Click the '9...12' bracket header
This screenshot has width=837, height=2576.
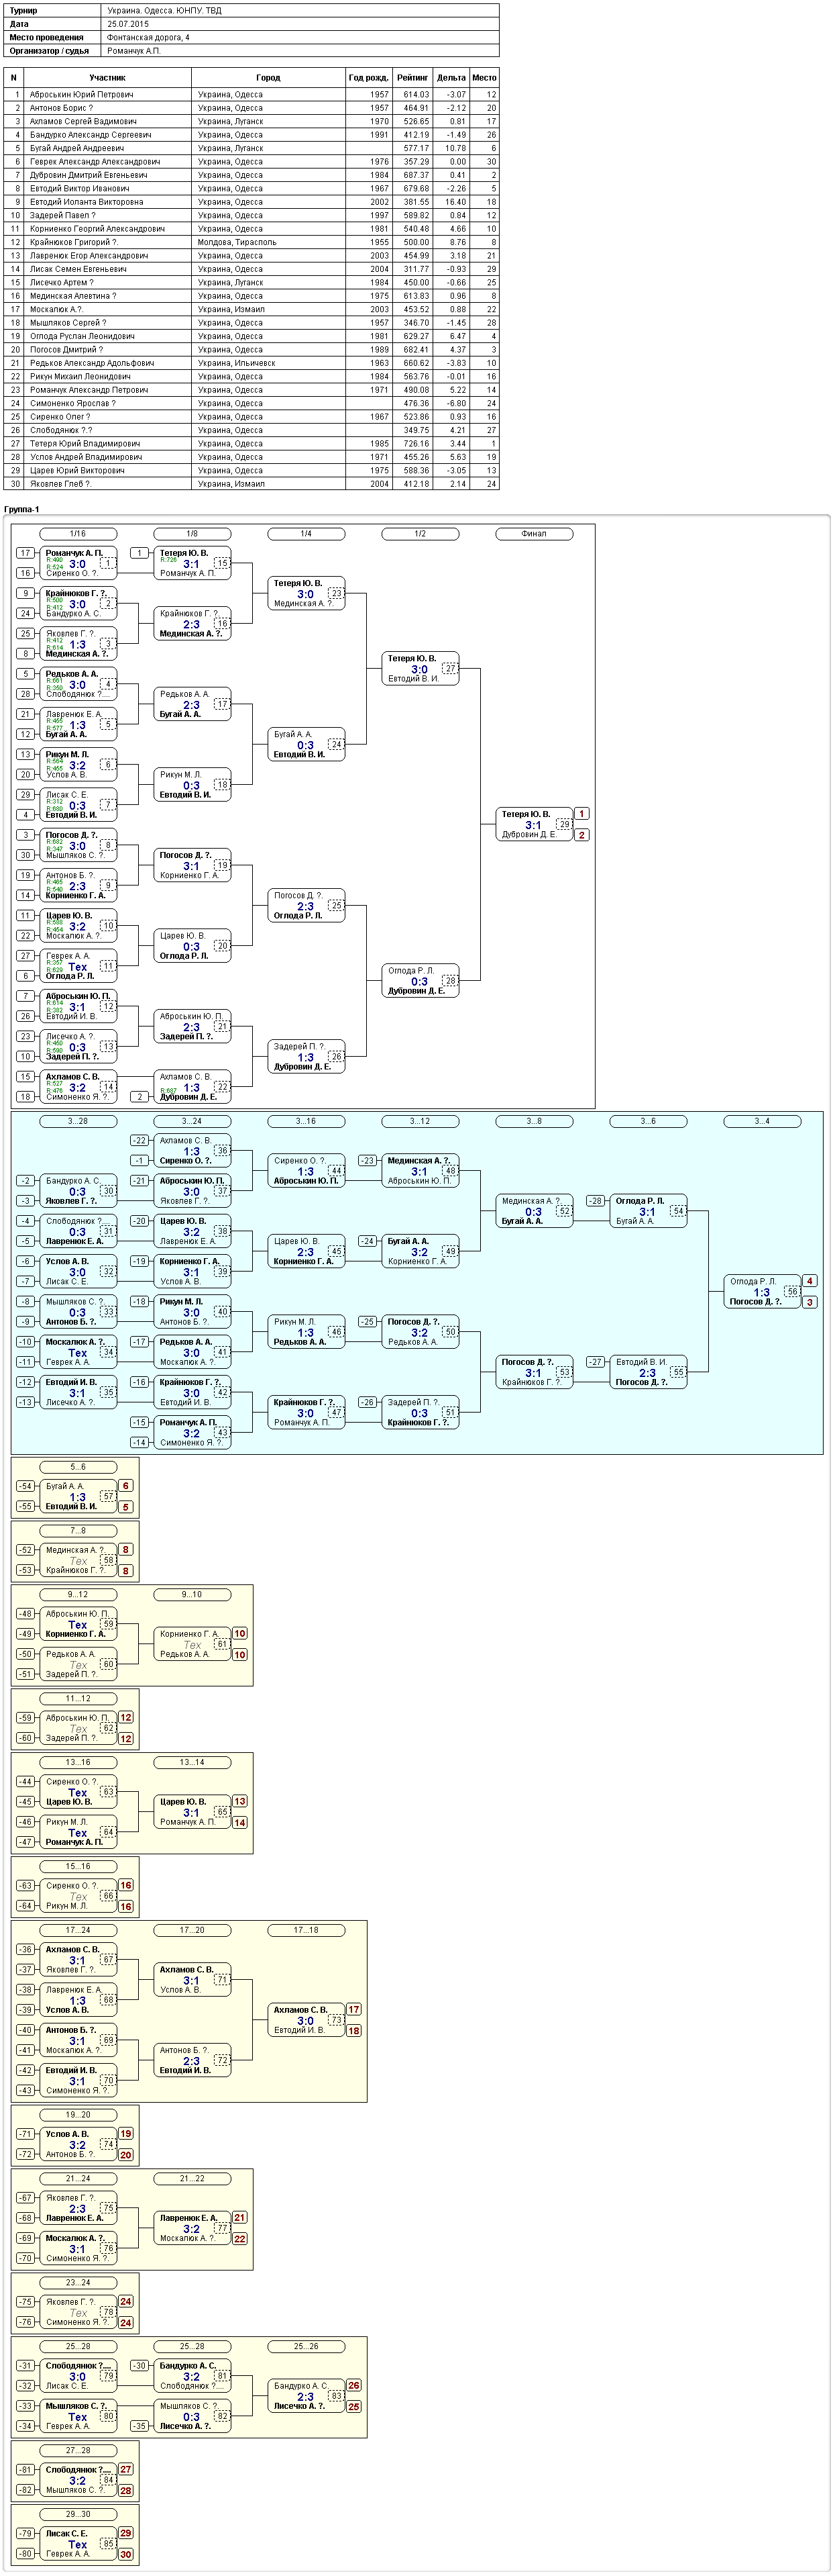78,1595
